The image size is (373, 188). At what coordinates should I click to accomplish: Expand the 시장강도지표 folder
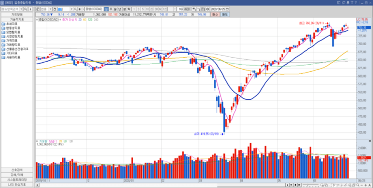tap(12, 37)
